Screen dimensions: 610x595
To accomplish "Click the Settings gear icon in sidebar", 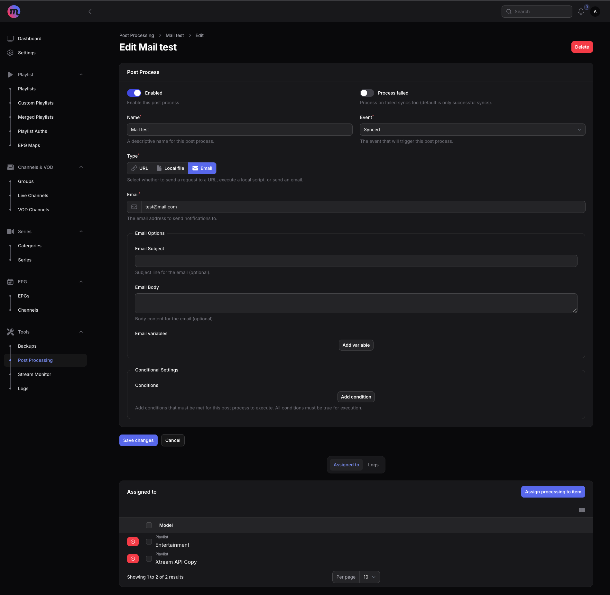I will coord(10,53).
